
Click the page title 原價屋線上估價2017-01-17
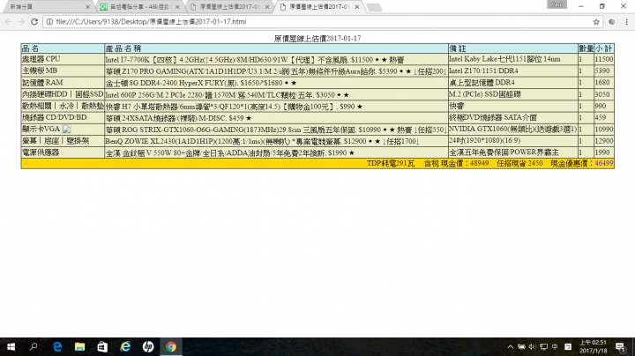[x=317, y=39]
